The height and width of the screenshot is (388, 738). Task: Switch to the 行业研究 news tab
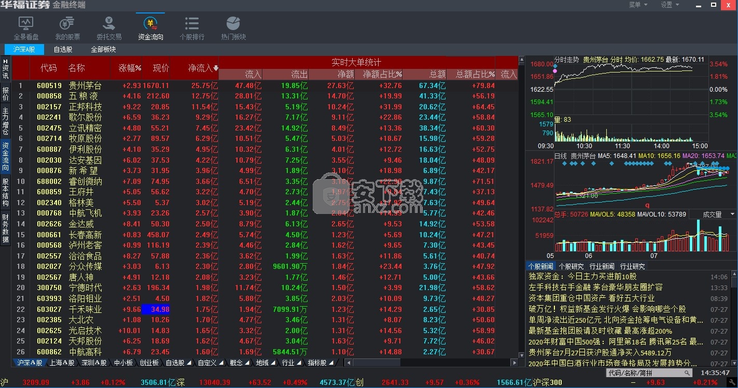[x=632, y=266]
